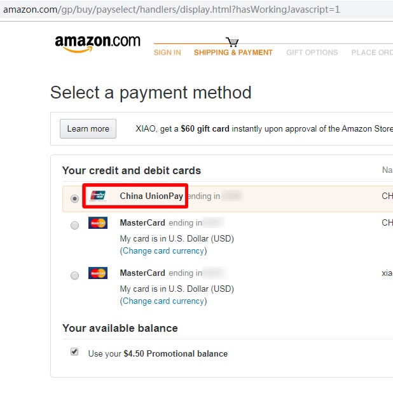Click the China UnionPay card logo
This screenshot has width=393, height=396.
[98, 196]
